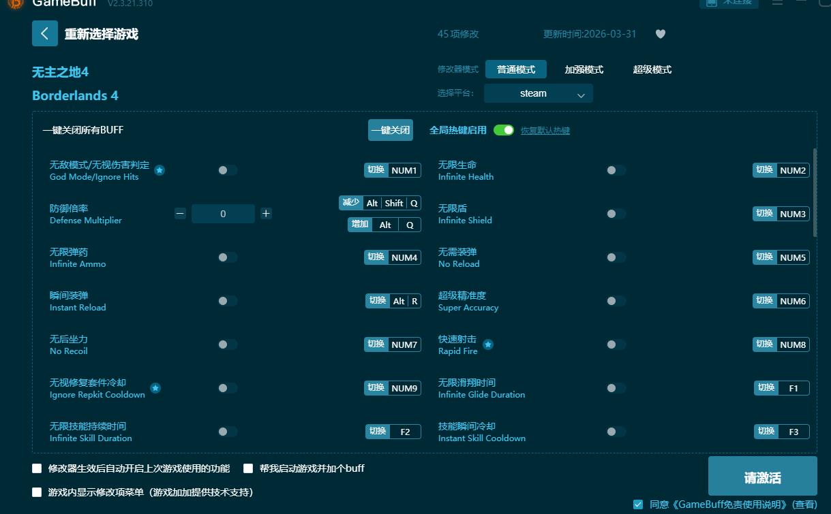Click NUM3 hotkey for Infinite Shield
The width and height of the screenshot is (831, 514).
781,214
